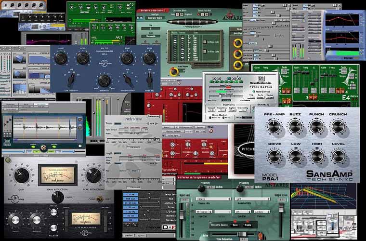Click the peak limiter OUTPUT knob
This screenshot has height=241, width=366.
[x=37, y=220]
